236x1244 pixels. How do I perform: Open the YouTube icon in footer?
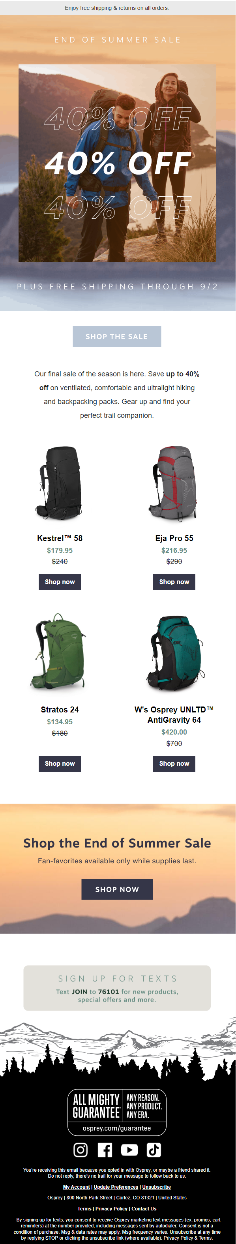pos(129,1150)
